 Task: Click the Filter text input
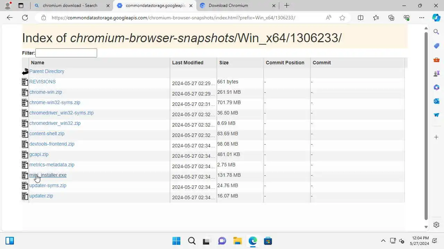click(x=66, y=53)
